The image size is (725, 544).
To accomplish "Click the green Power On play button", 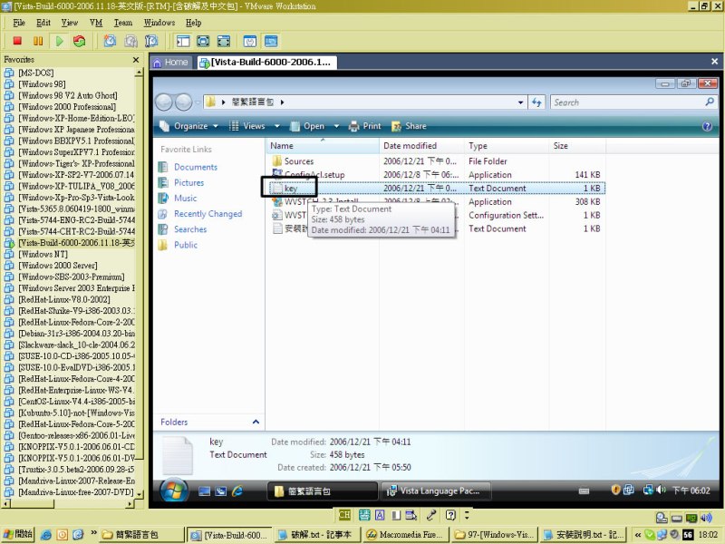I will pyautogui.click(x=59, y=41).
